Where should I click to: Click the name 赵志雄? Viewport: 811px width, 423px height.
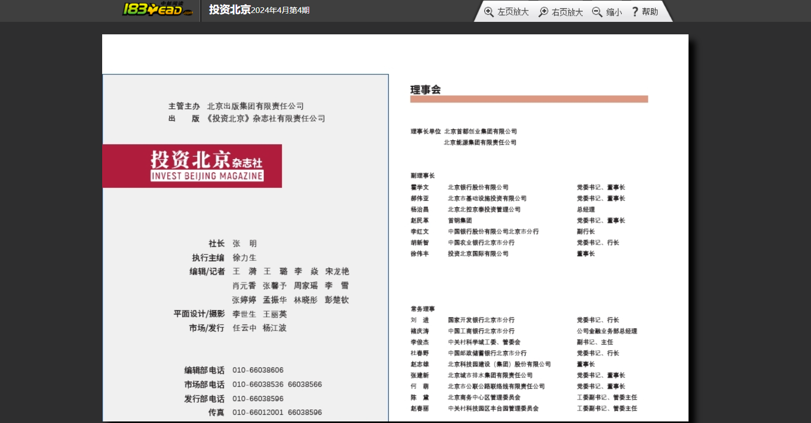coord(419,364)
